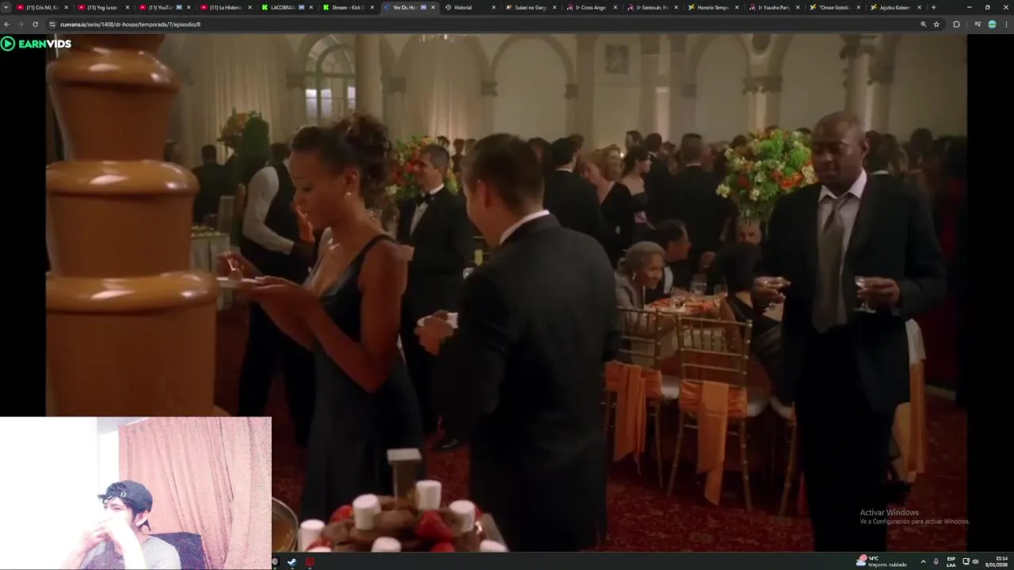Open the Chrome profile avatar
This screenshot has height=570, width=1014.
(x=992, y=25)
